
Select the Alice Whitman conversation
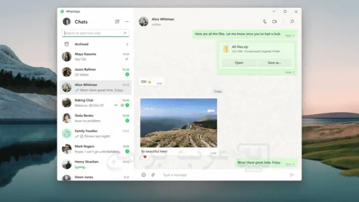(96, 87)
